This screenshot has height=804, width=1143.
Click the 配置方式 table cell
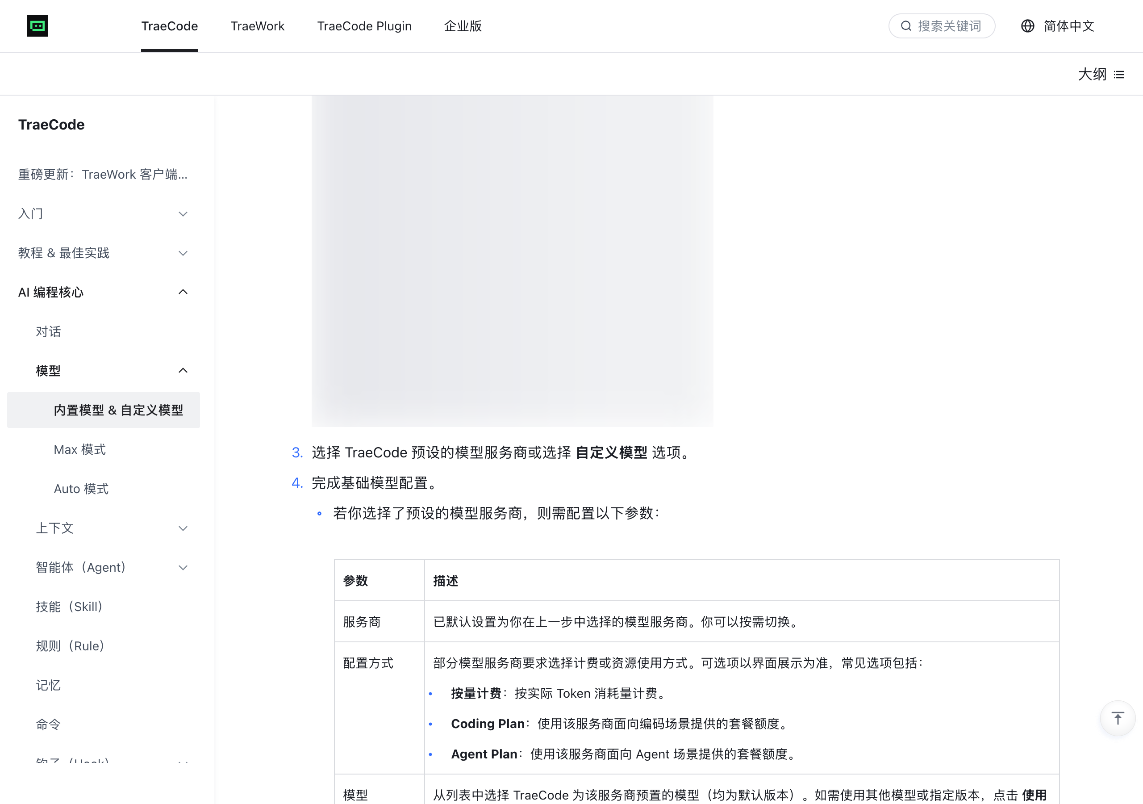point(380,708)
